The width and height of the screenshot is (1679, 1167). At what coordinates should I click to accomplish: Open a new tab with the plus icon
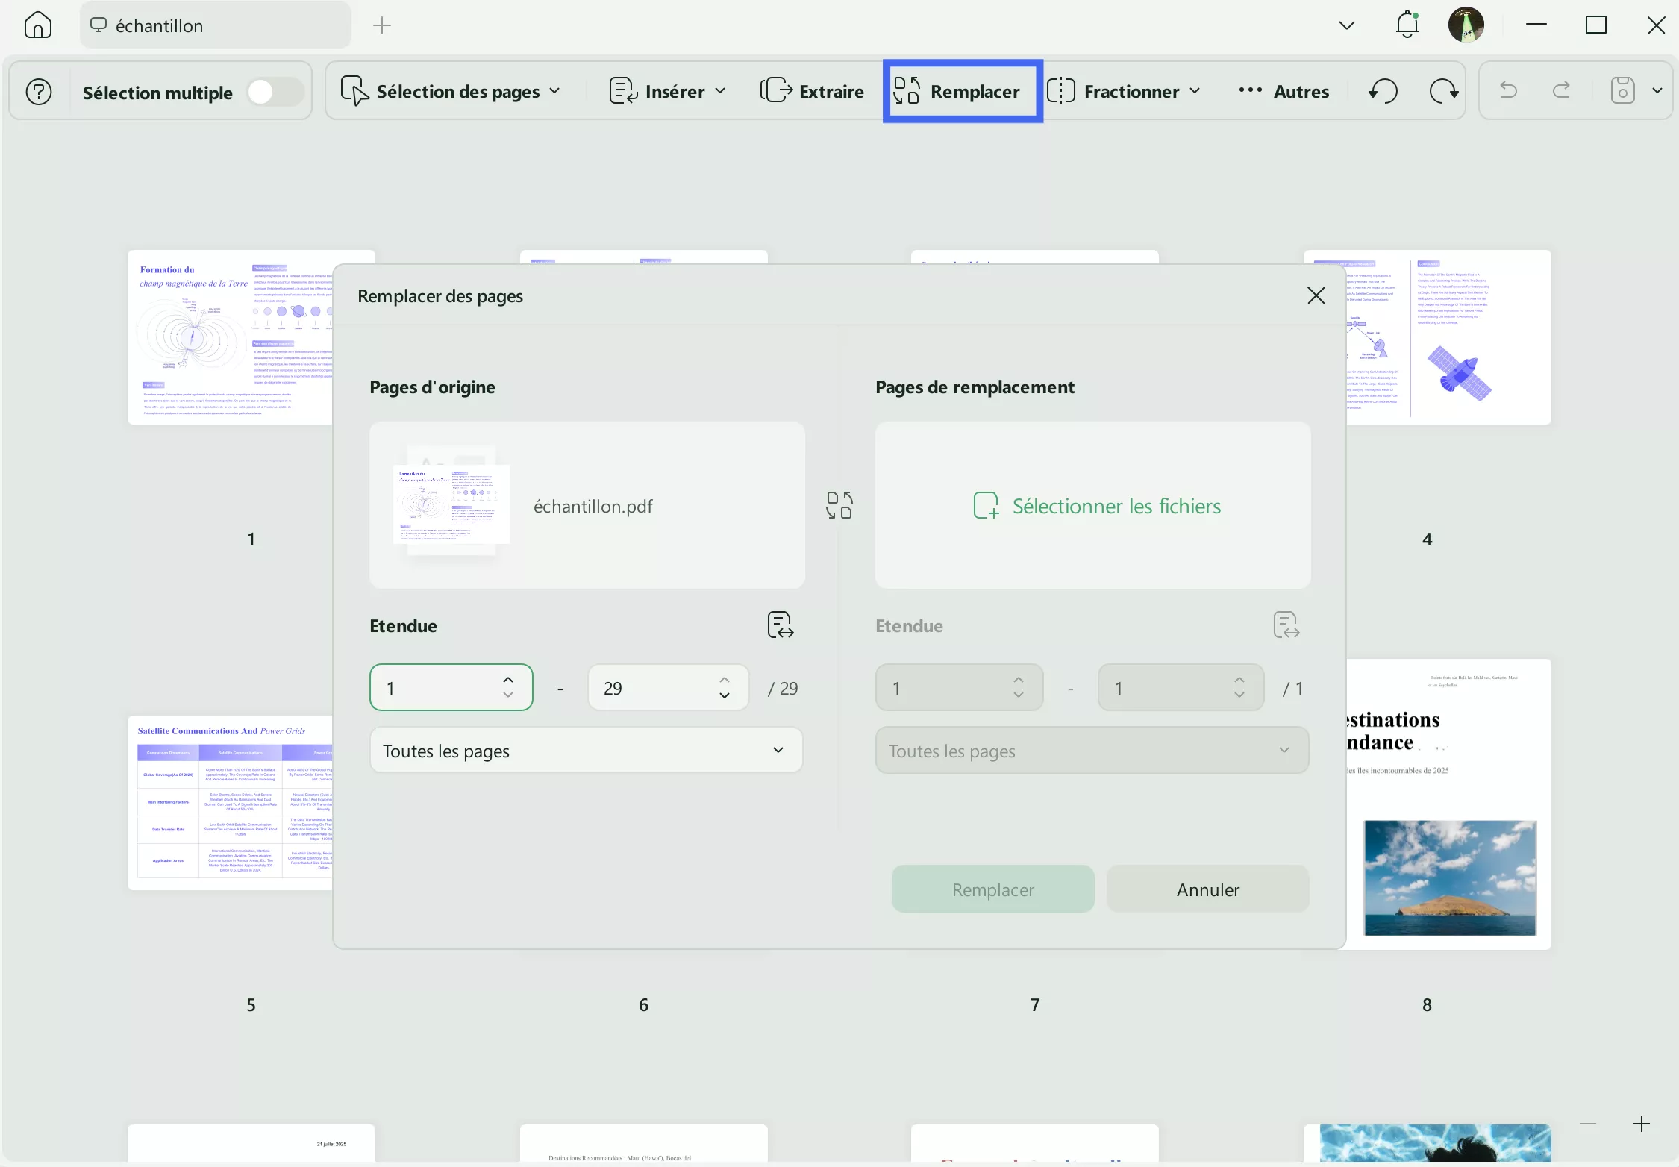coord(381,25)
